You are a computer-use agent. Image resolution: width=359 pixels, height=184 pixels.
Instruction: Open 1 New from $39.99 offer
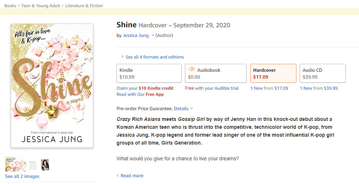[319, 88]
